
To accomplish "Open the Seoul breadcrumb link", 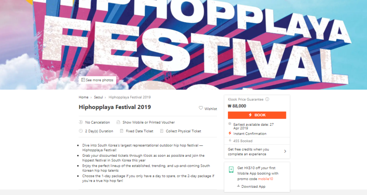I will tap(98, 97).
